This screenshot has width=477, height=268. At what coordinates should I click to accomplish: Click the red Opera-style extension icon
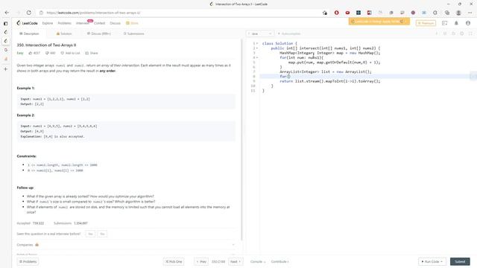[336, 13]
